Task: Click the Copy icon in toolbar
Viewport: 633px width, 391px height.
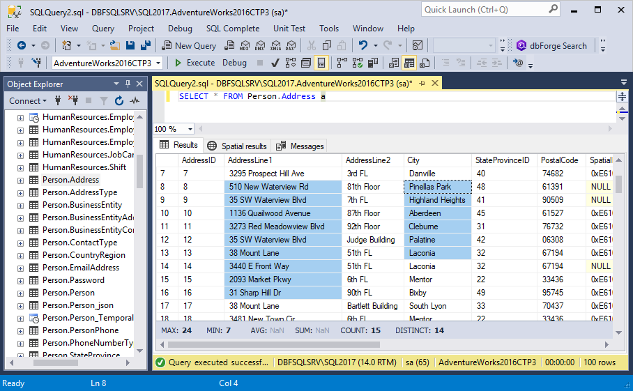Action: [x=326, y=45]
